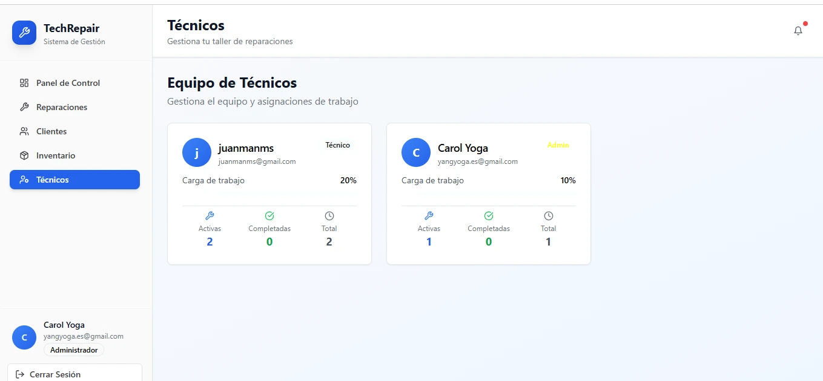This screenshot has width=823, height=381.
Task: Click Total count 1 in Carol Yoga card
Action: 549,242
